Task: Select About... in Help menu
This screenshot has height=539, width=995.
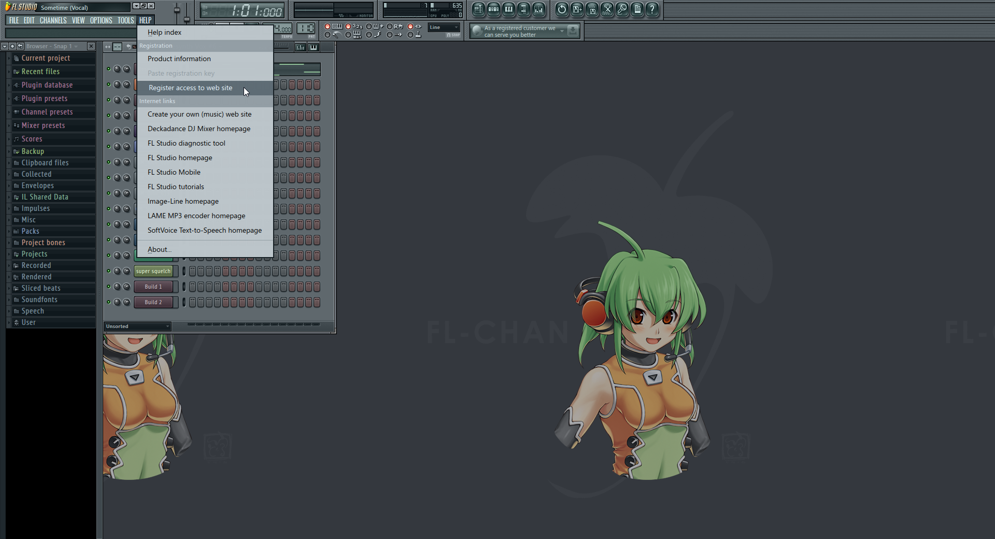Action: click(205, 249)
